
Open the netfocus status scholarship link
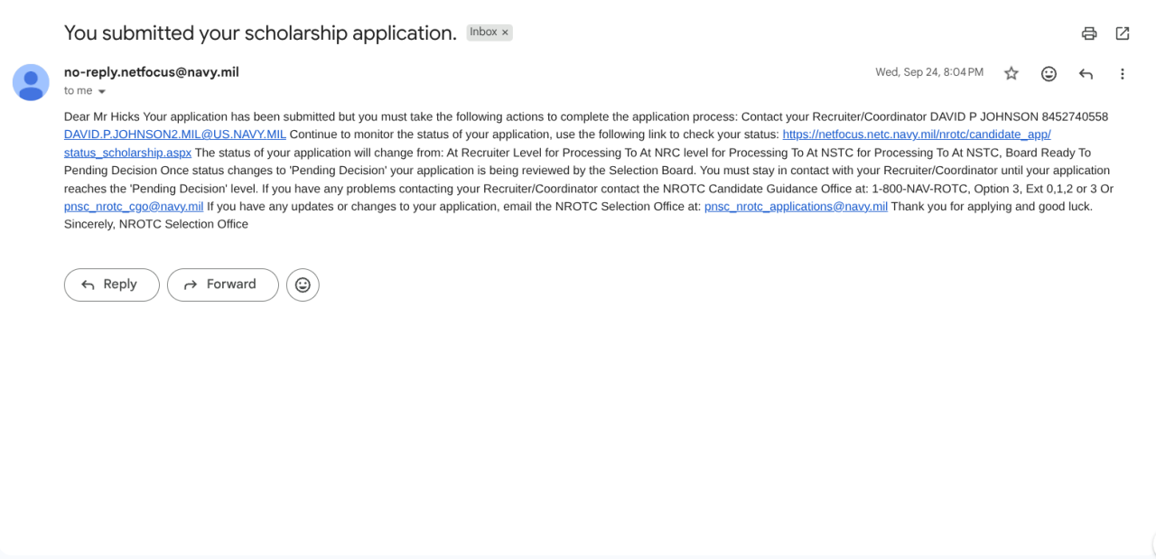coord(916,135)
